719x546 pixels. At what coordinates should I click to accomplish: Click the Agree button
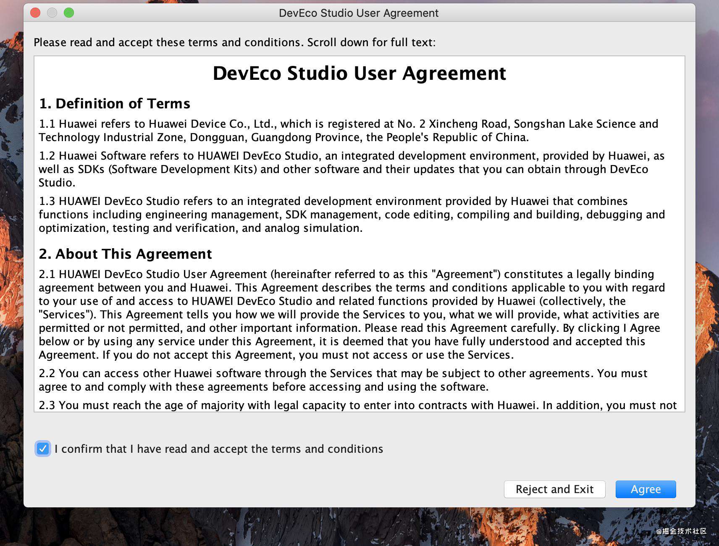coord(646,489)
